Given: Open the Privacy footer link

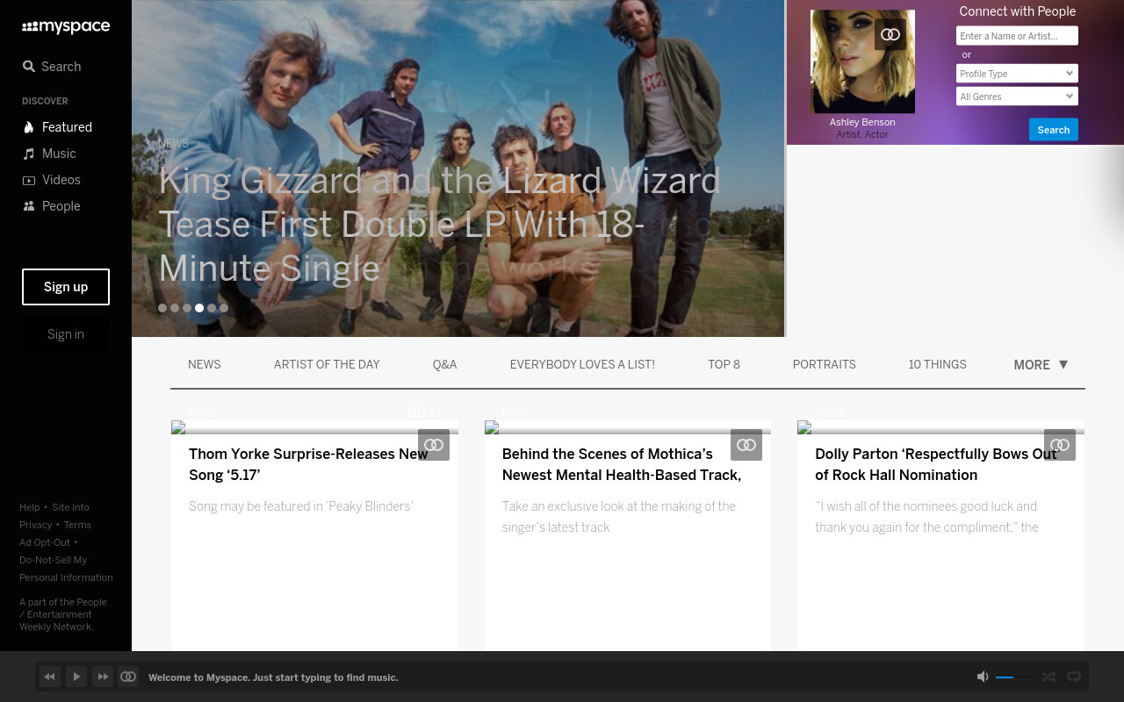Looking at the screenshot, I should point(36,525).
